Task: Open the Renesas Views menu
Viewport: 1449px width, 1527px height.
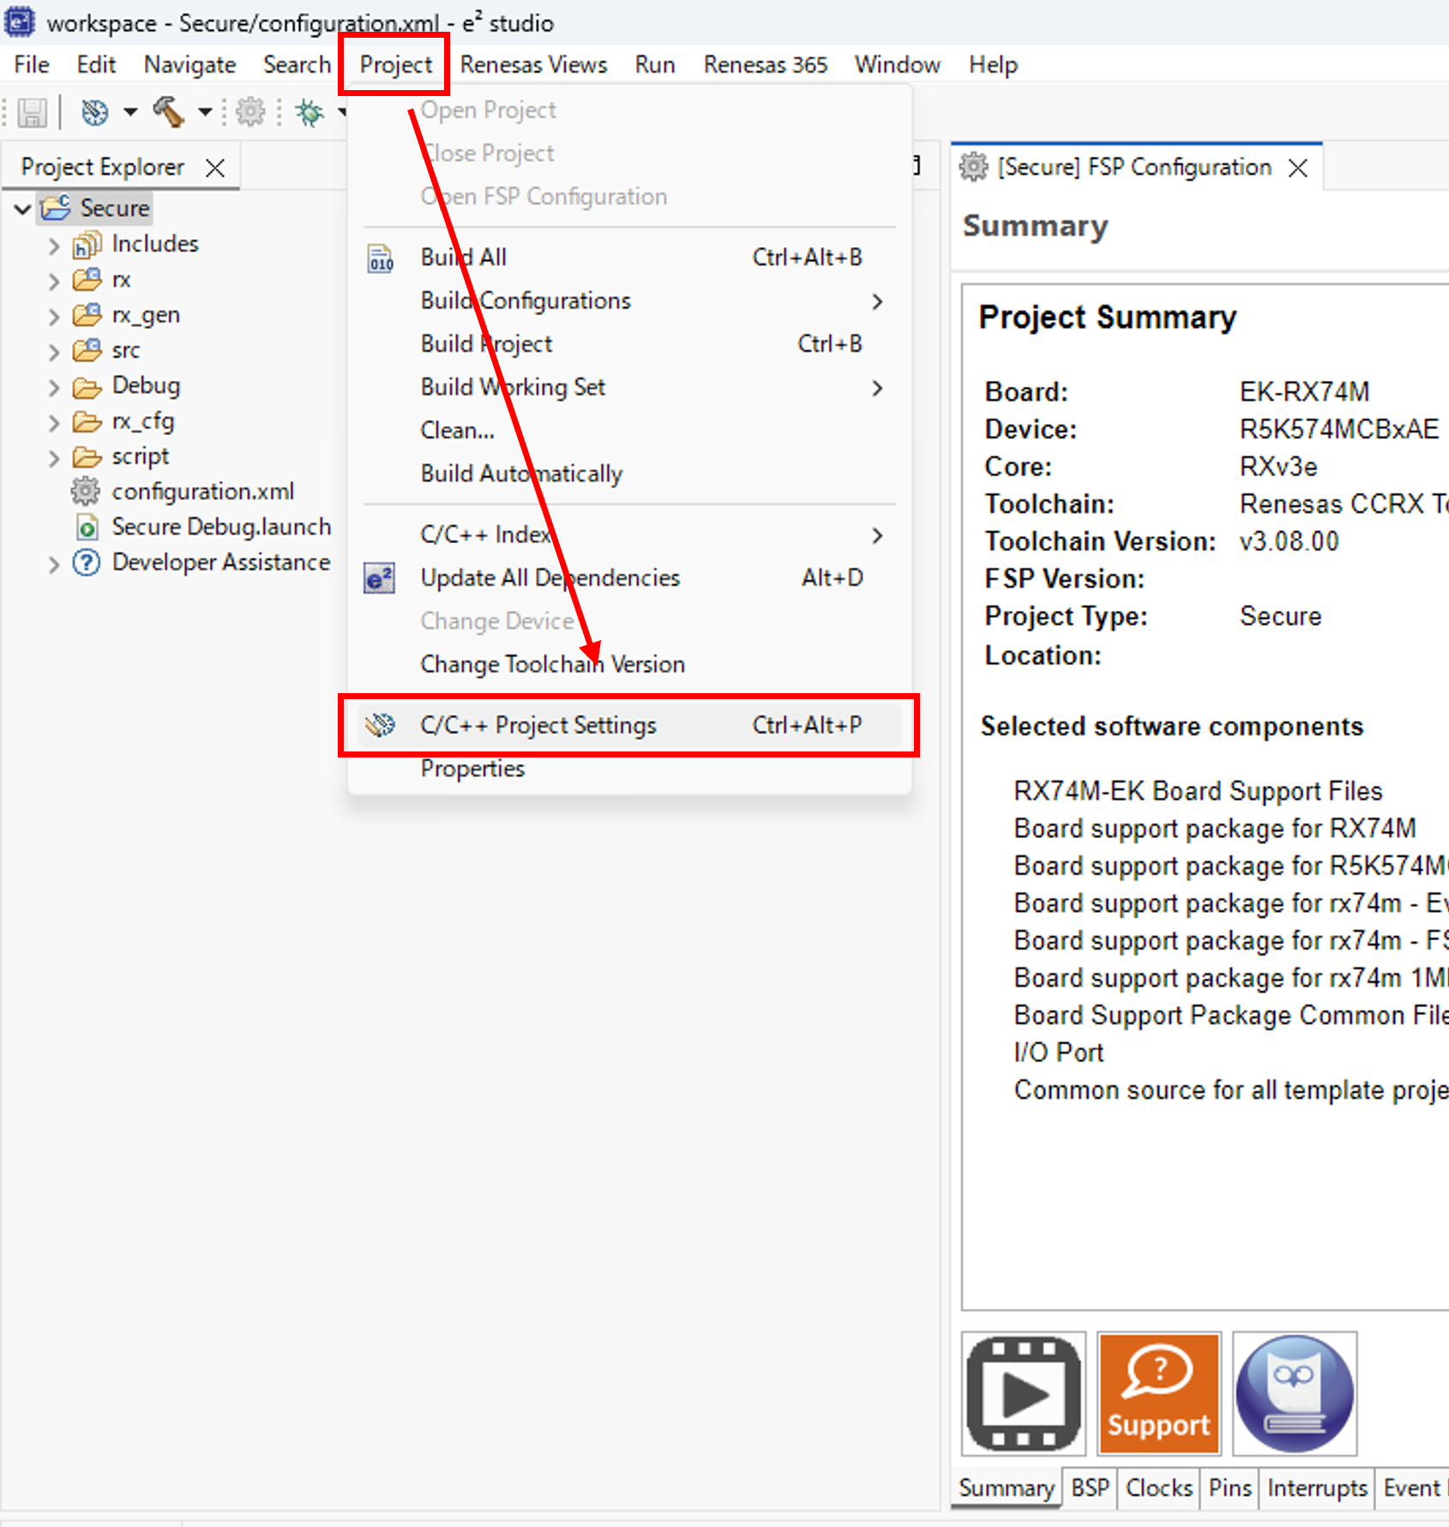Action: [x=533, y=65]
